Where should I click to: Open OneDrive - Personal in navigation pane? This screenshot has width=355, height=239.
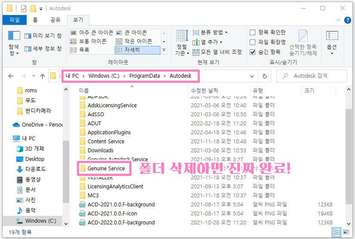coord(37,125)
